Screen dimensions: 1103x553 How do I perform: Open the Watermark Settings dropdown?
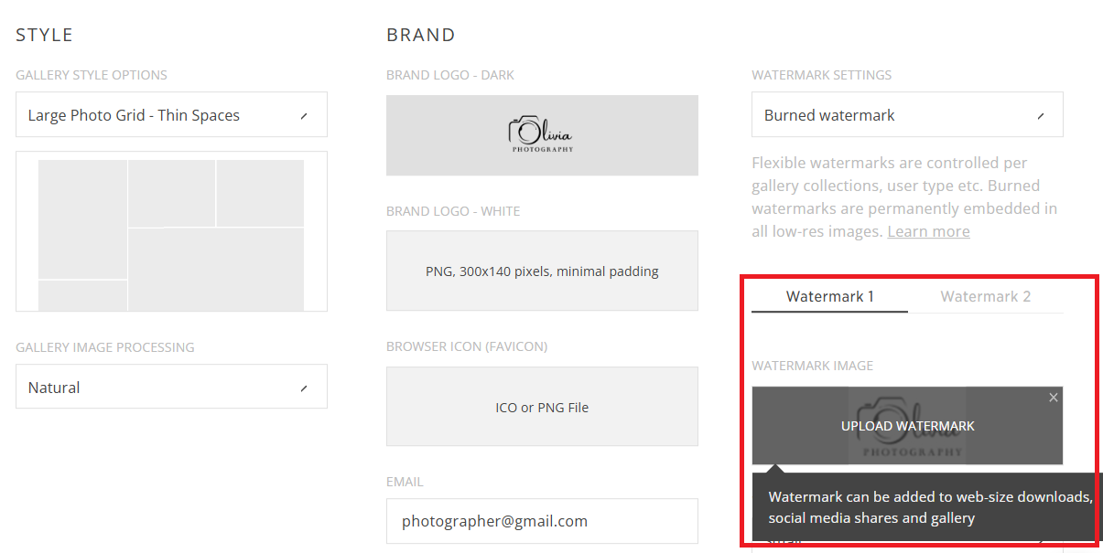(x=906, y=114)
